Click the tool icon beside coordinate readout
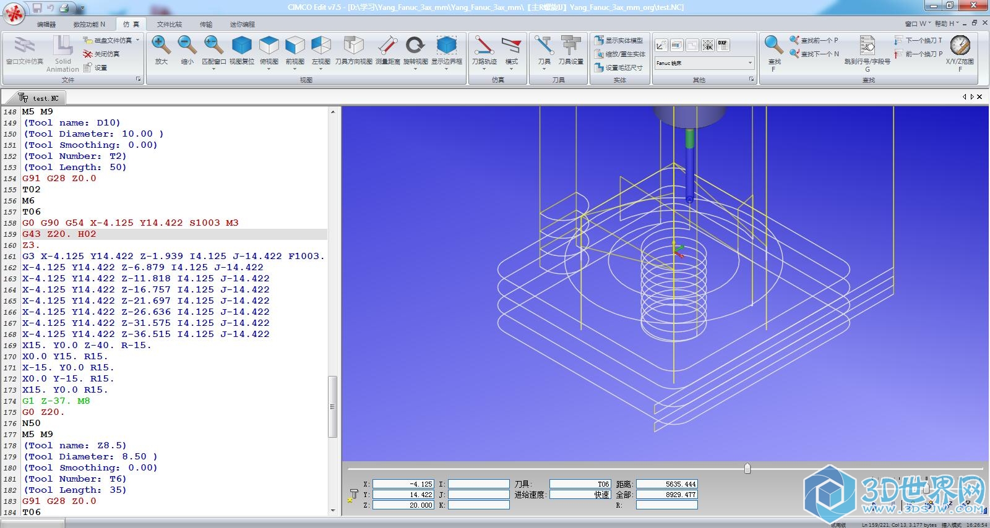This screenshot has width=990, height=528. point(353,495)
